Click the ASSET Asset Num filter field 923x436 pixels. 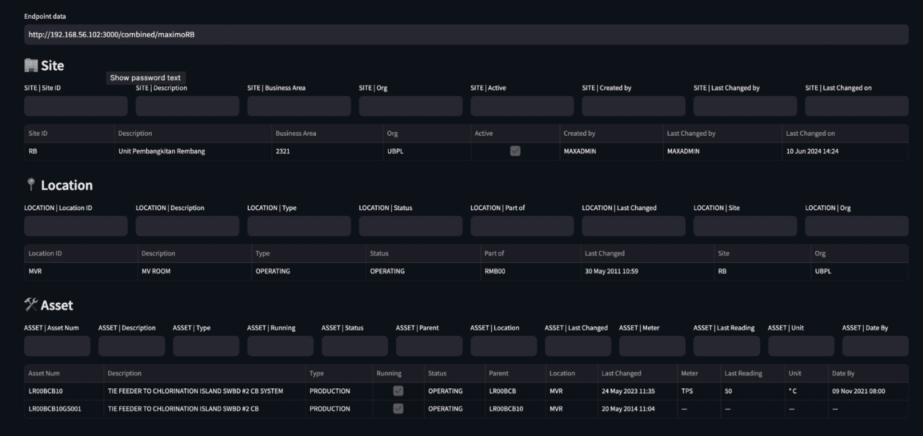(57, 346)
